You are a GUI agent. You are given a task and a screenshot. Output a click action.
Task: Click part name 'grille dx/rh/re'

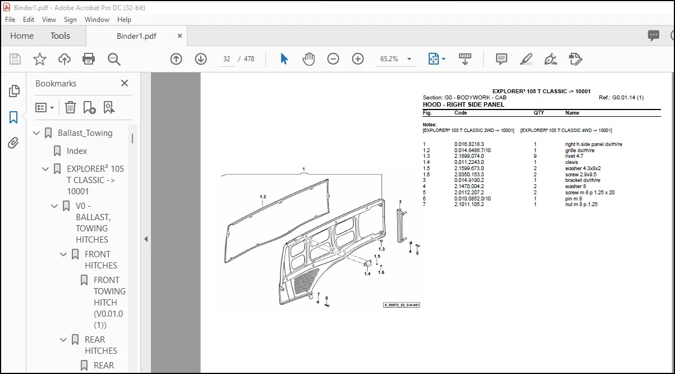pos(580,150)
